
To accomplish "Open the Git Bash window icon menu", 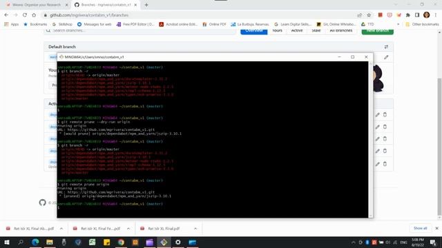I will point(61,56).
